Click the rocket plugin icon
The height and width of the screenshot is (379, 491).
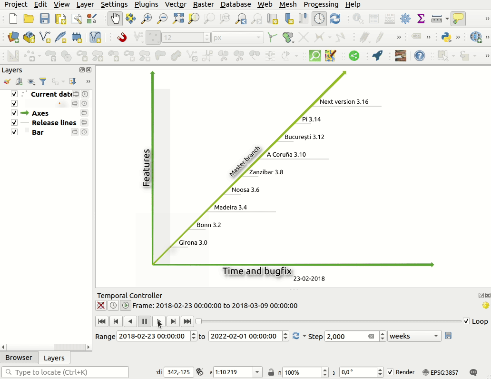(377, 56)
